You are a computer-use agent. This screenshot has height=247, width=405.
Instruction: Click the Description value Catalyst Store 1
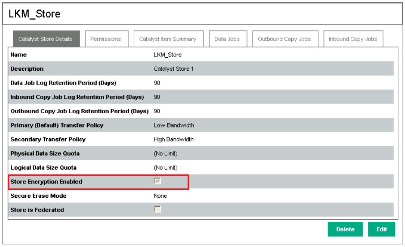(174, 69)
